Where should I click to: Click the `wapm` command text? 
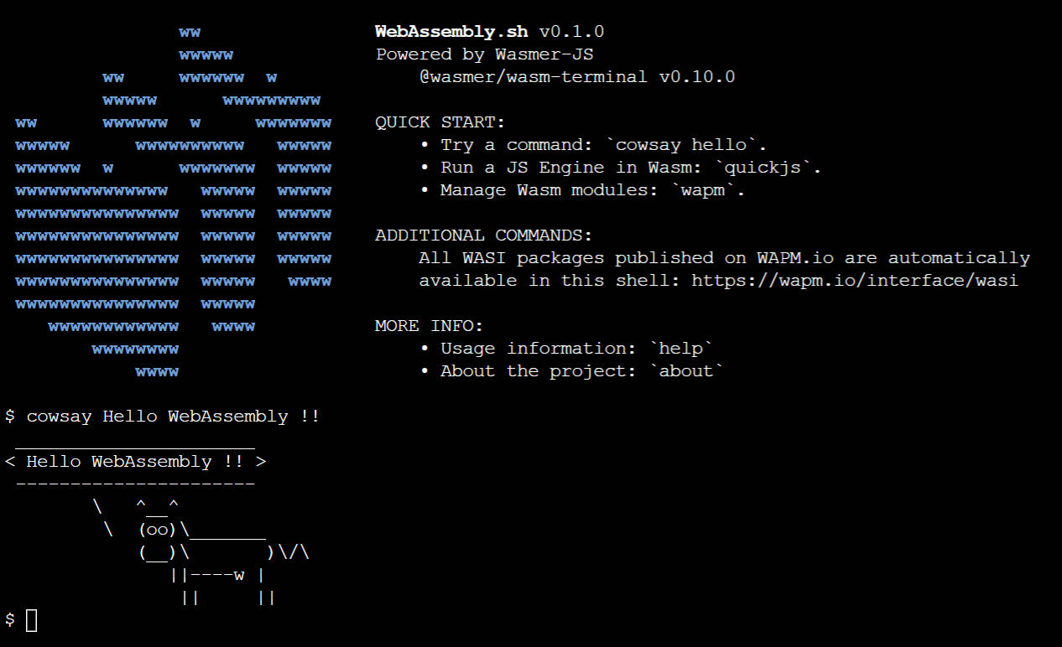(x=709, y=190)
